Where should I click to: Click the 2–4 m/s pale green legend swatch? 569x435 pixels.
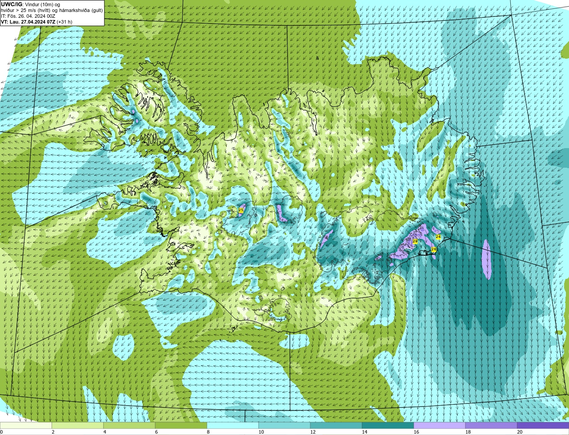77,425
